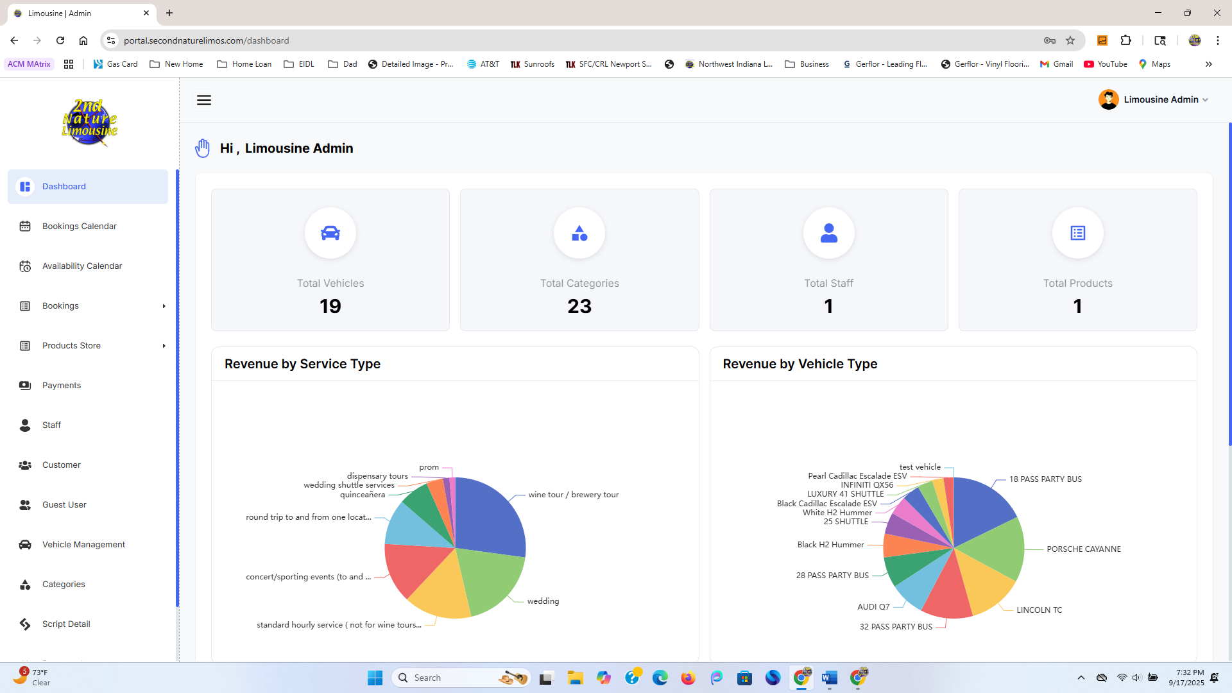
Task: Click the Availability Calendar clock icon
Action: click(x=25, y=266)
